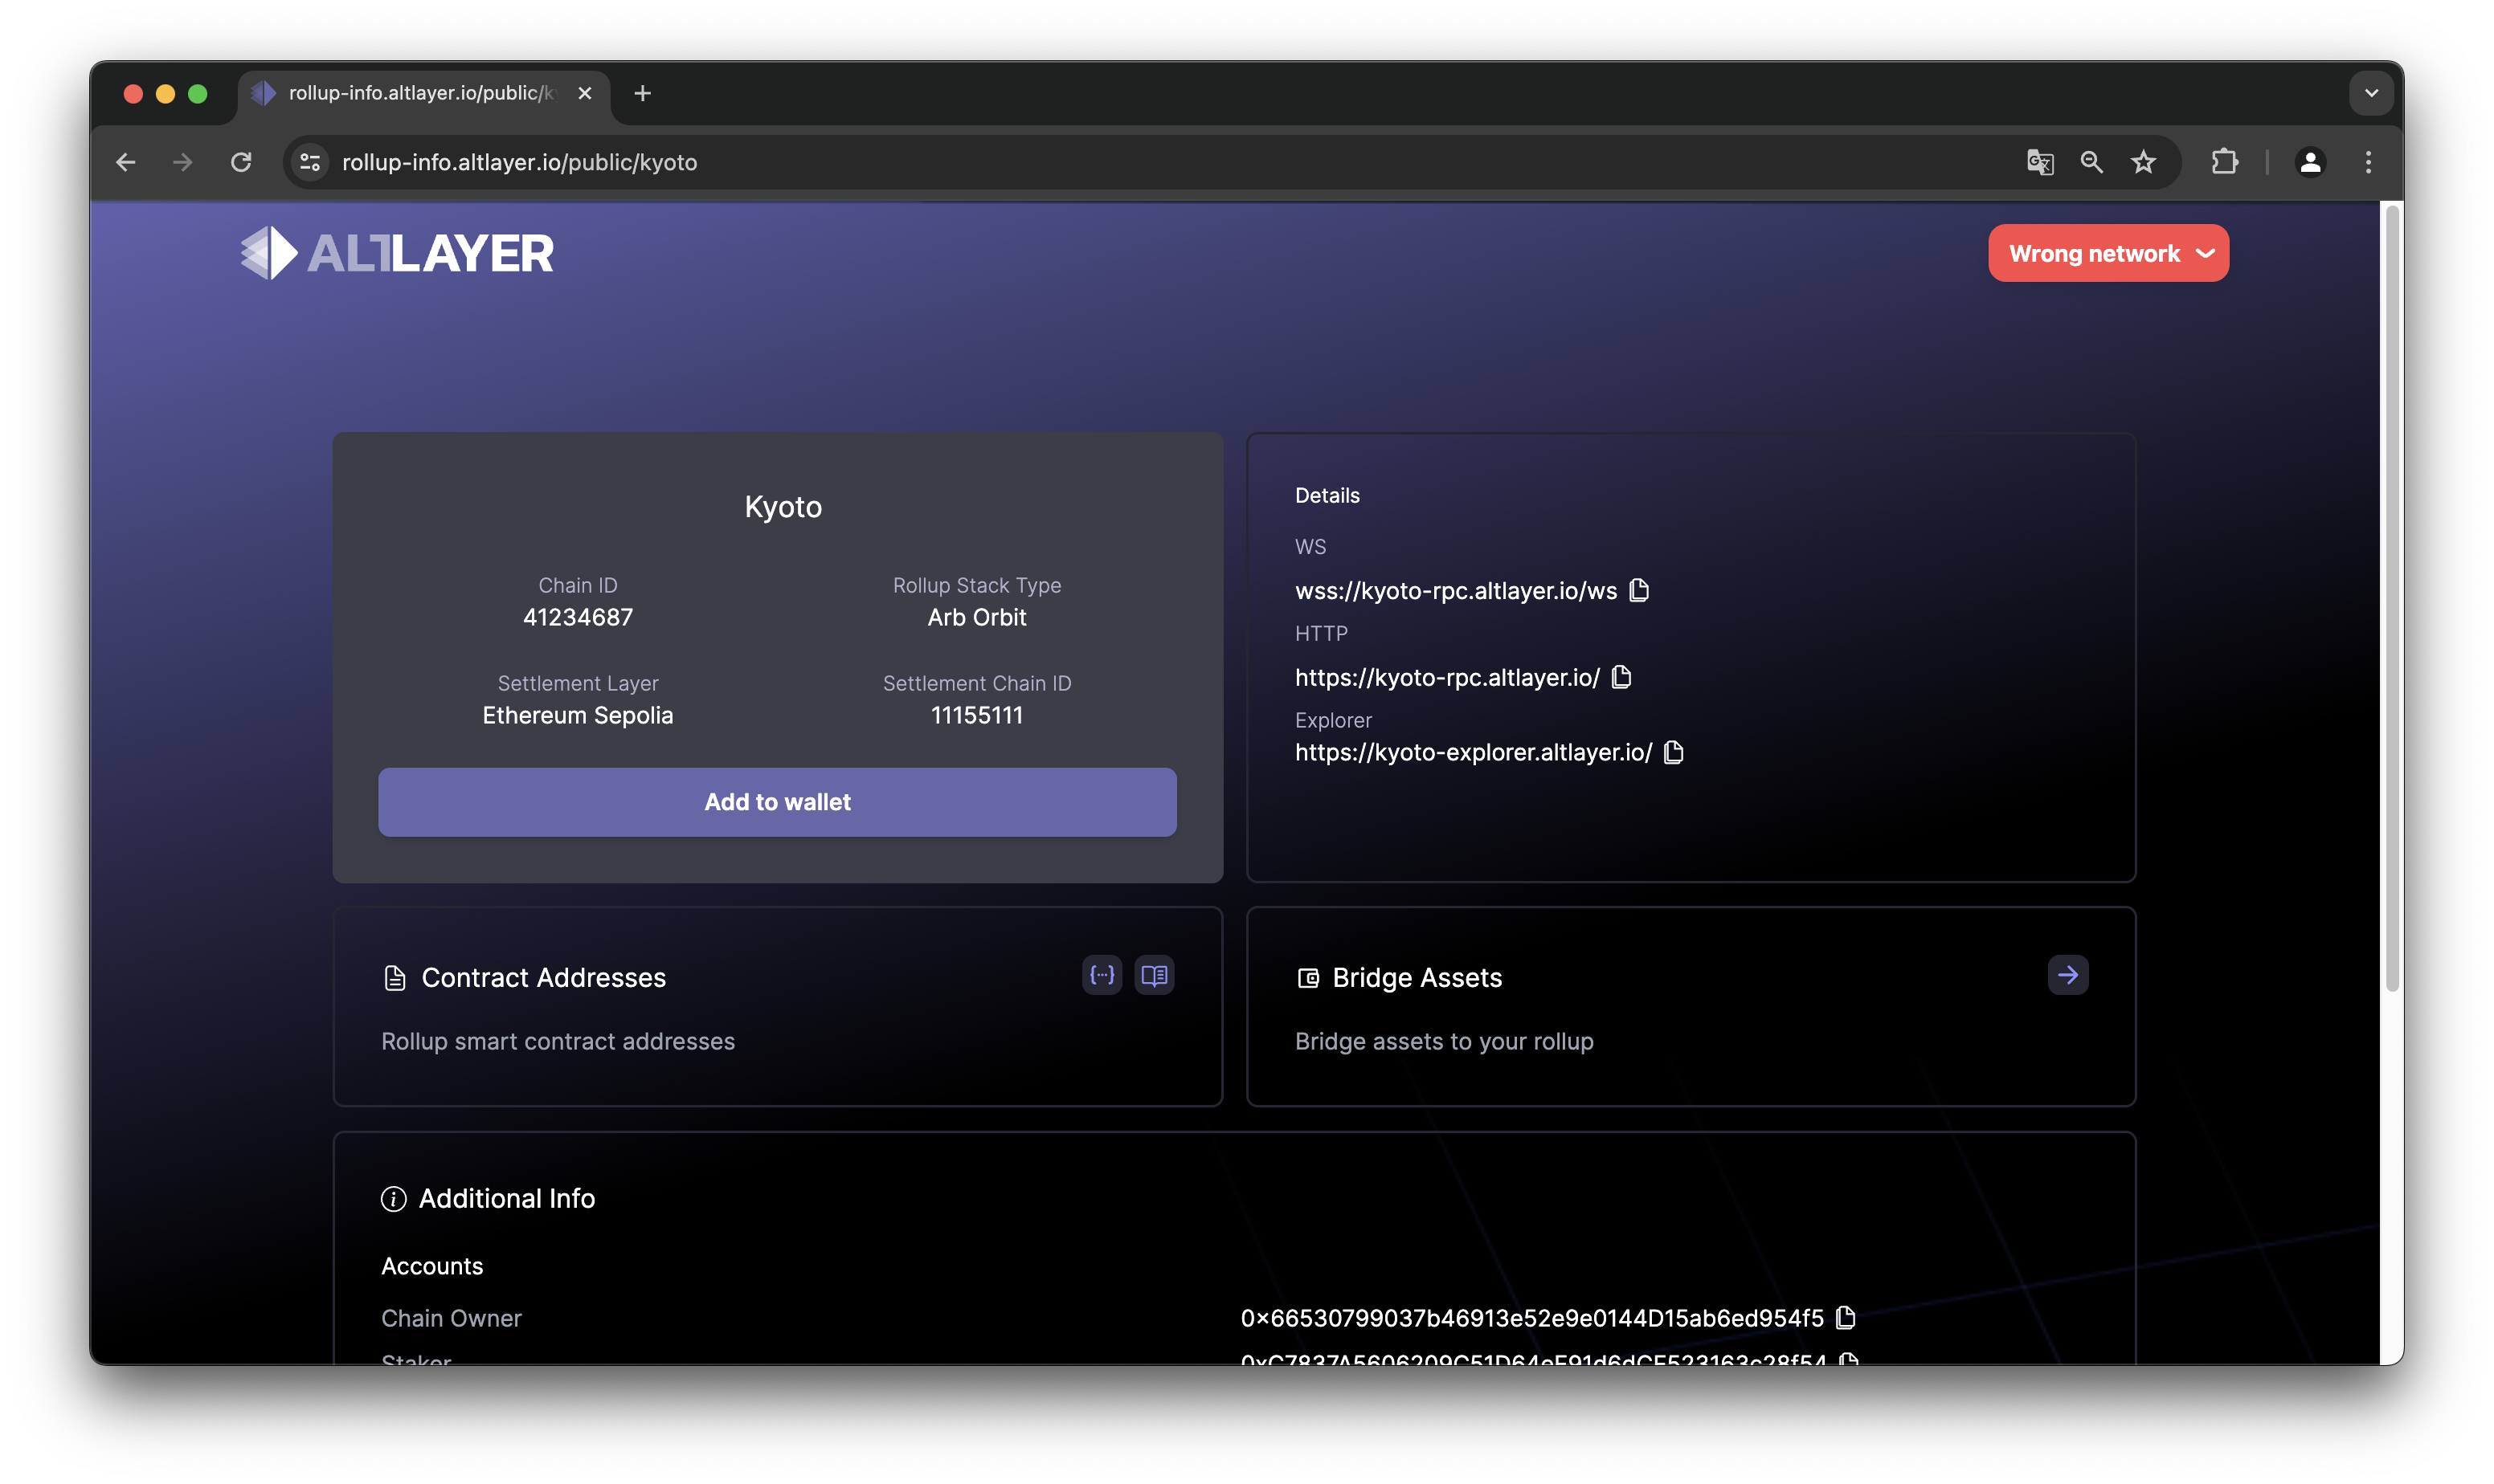Expand the tab search dropdown
This screenshot has height=1484, width=2494.
[x=2371, y=93]
